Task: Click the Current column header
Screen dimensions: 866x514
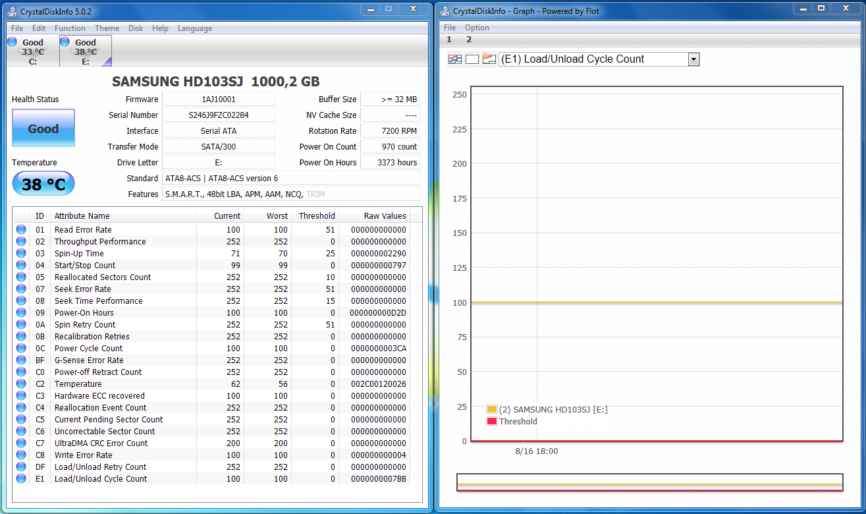Action: click(x=221, y=215)
